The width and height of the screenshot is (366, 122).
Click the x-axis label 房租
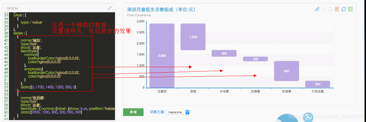pos(193,91)
